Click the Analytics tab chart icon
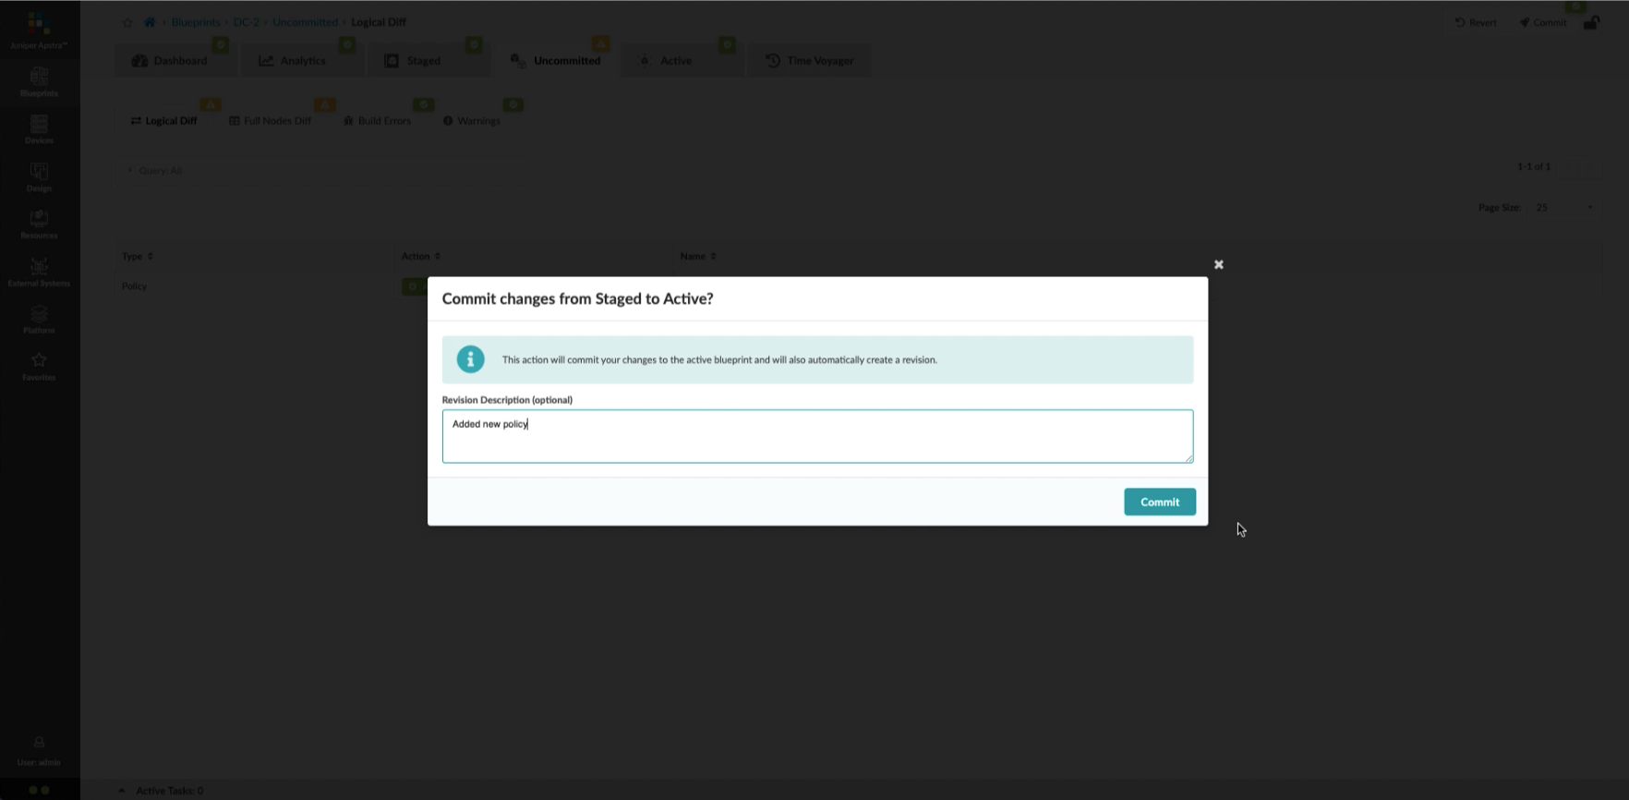This screenshot has height=800, width=1629. point(266,60)
